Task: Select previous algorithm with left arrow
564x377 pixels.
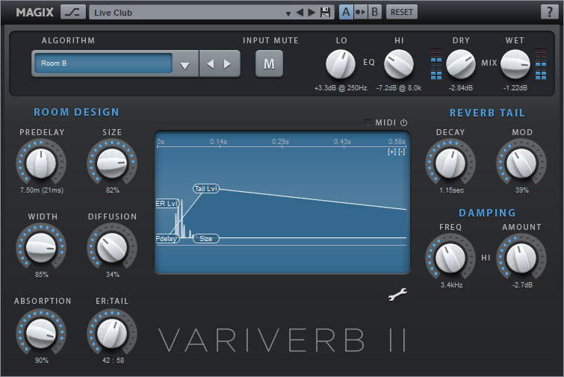Action: [x=211, y=64]
